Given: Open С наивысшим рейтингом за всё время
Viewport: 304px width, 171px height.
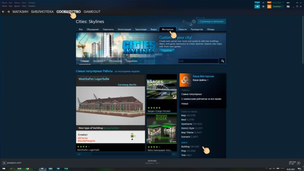Looking at the screenshot, I should (x=201, y=99).
